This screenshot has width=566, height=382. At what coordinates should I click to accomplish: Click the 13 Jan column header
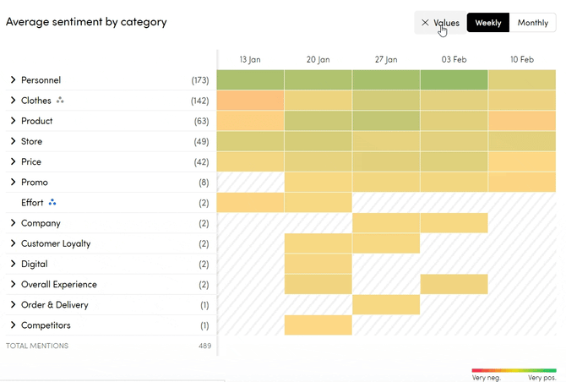tap(250, 60)
